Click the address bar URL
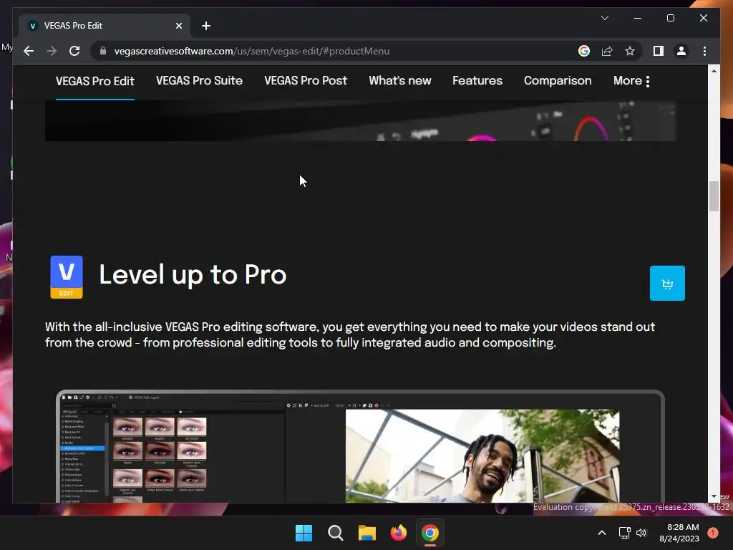 point(251,51)
